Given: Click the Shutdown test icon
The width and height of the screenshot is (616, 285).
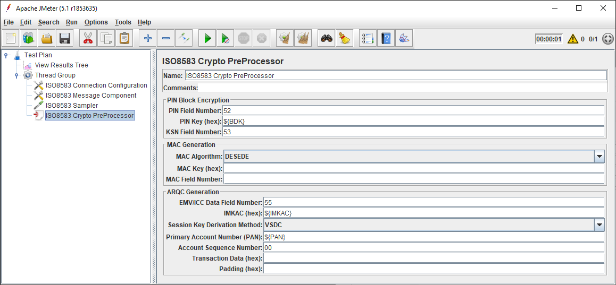Looking at the screenshot, I should tap(261, 38).
